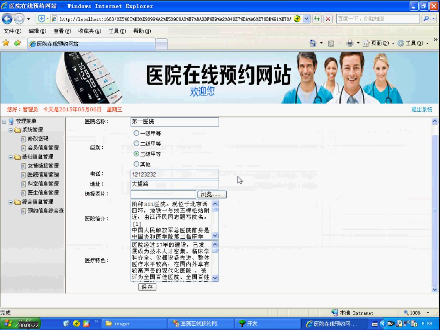Click the 保存 button
This screenshot has width=440, height=330.
(147, 287)
